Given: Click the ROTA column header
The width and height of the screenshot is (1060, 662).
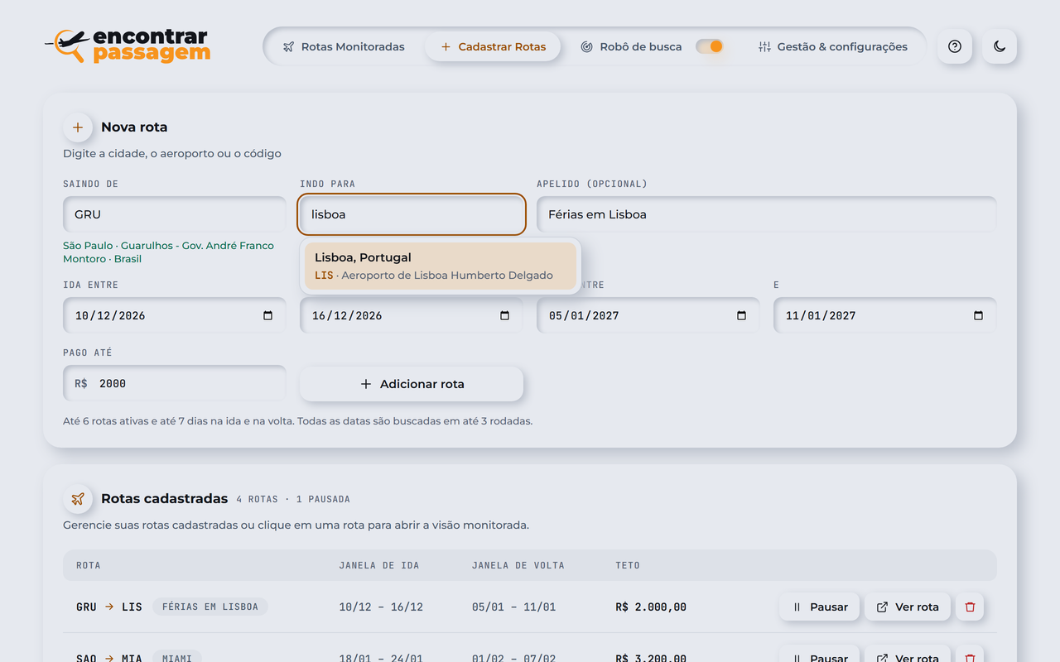Looking at the screenshot, I should (x=89, y=565).
